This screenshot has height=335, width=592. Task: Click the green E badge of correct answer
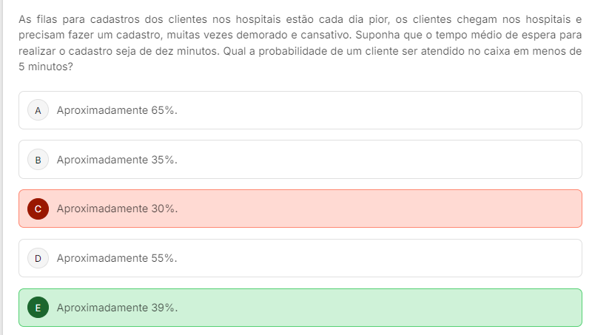38,308
